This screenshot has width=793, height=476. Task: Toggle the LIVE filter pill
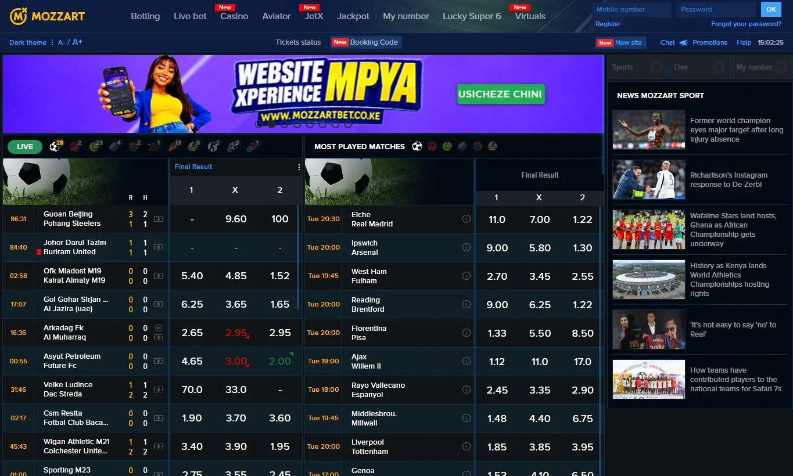(25, 147)
